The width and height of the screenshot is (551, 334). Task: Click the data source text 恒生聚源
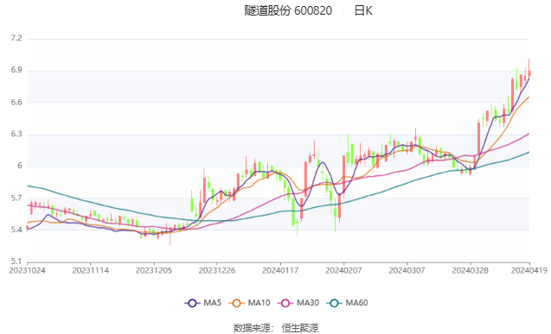[300, 328]
